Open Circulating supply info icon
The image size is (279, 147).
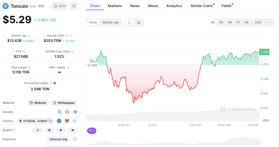[50, 83]
